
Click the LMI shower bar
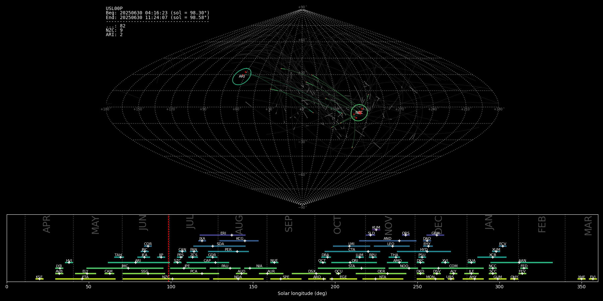[x=351, y=246]
